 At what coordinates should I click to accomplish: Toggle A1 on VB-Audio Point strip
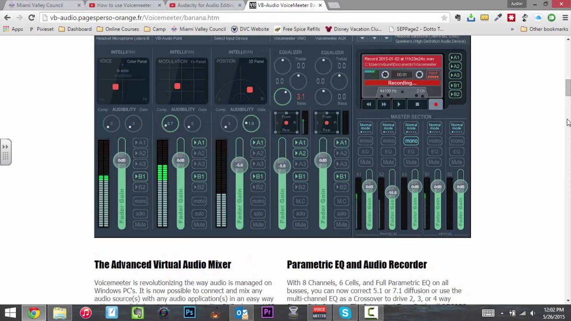click(x=199, y=143)
